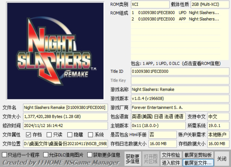Viewport: 231px width, 167px height.
Task: Check the 获取更多信息 checkbox
Action: 90,155
